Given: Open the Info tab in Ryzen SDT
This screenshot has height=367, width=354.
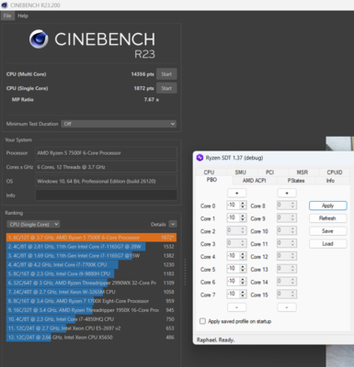Looking at the screenshot, I should tap(330, 181).
